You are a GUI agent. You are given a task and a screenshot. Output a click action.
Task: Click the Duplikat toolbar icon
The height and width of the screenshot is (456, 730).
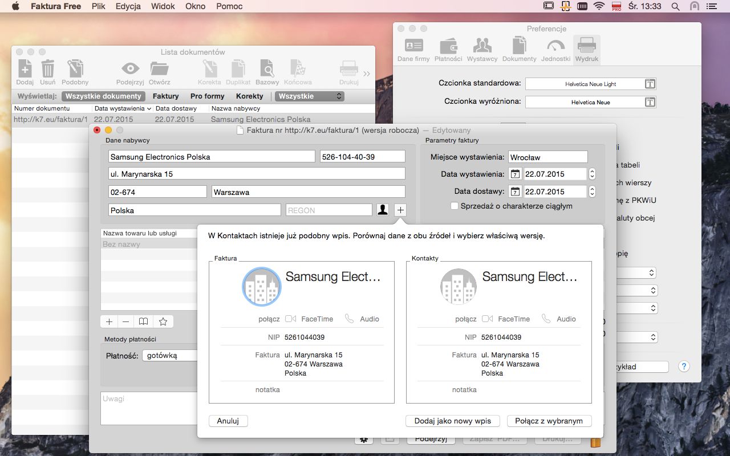coord(238,69)
